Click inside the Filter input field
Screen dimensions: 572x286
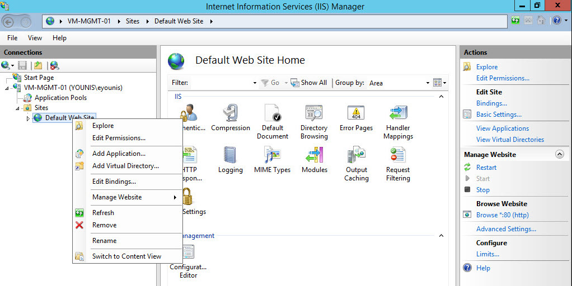221,83
